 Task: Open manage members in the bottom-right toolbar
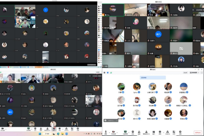(146, 132)
